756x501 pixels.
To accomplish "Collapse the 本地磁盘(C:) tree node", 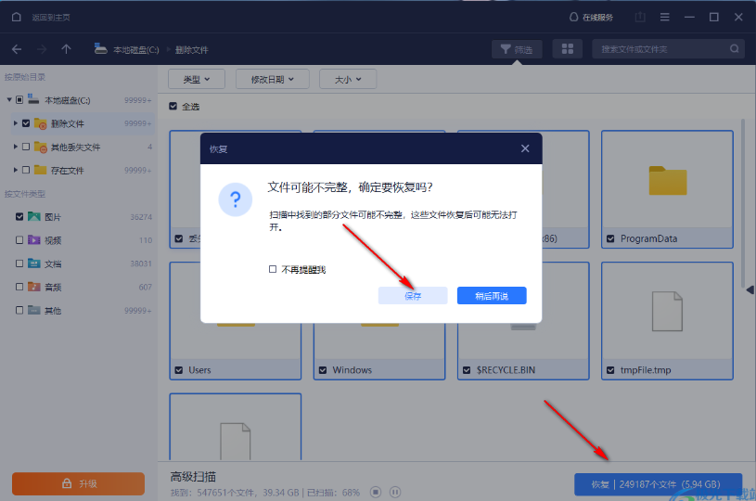I will (9, 100).
